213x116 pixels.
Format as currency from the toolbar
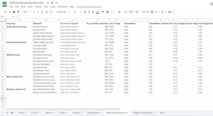click(x=34, y=12)
